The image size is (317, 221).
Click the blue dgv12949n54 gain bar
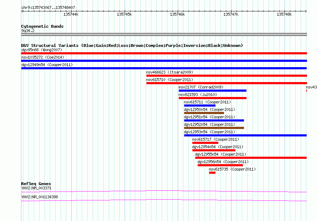164,68
